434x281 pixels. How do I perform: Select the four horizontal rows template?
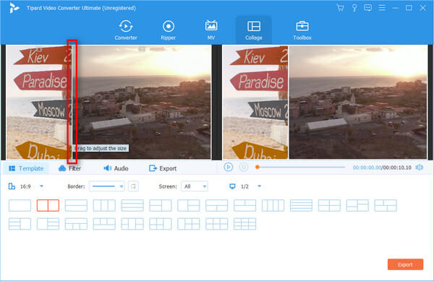pyautogui.click(x=301, y=206)
